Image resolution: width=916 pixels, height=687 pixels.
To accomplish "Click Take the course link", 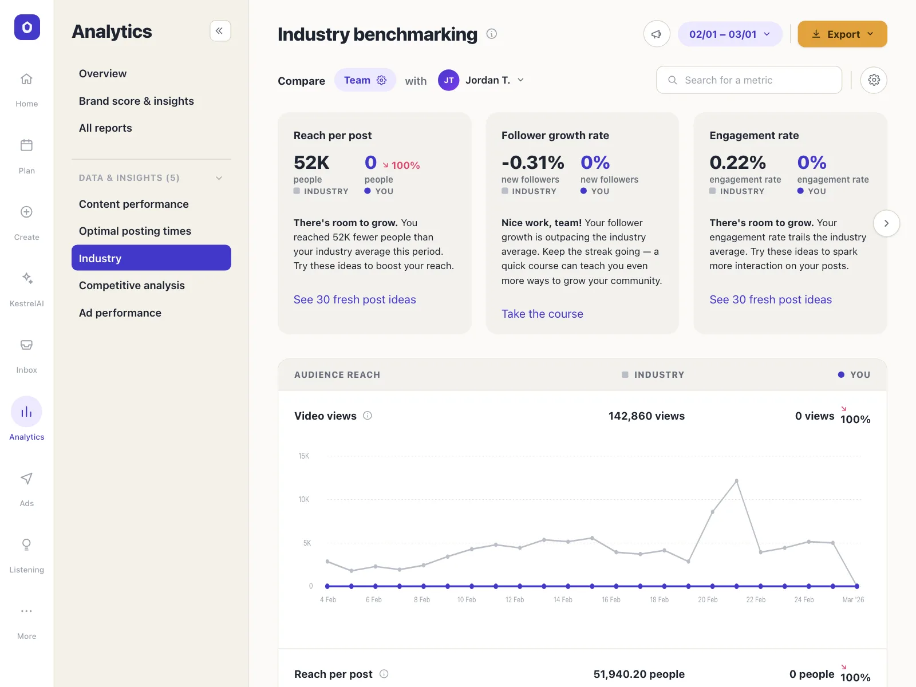I will 542,314.
